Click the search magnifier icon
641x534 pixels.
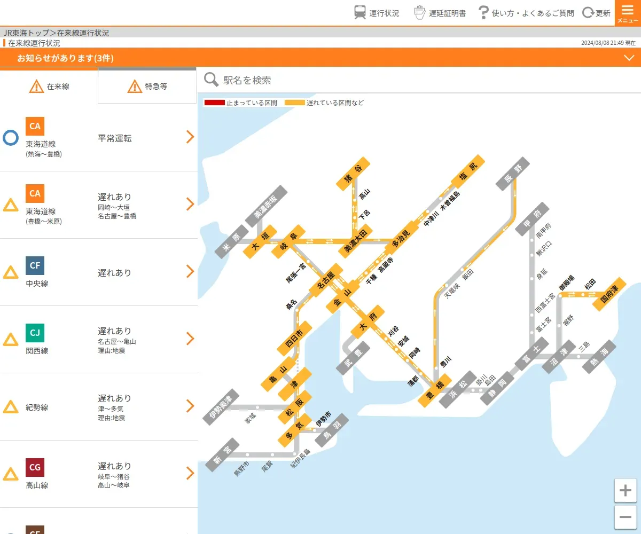(x=212, y=80)
